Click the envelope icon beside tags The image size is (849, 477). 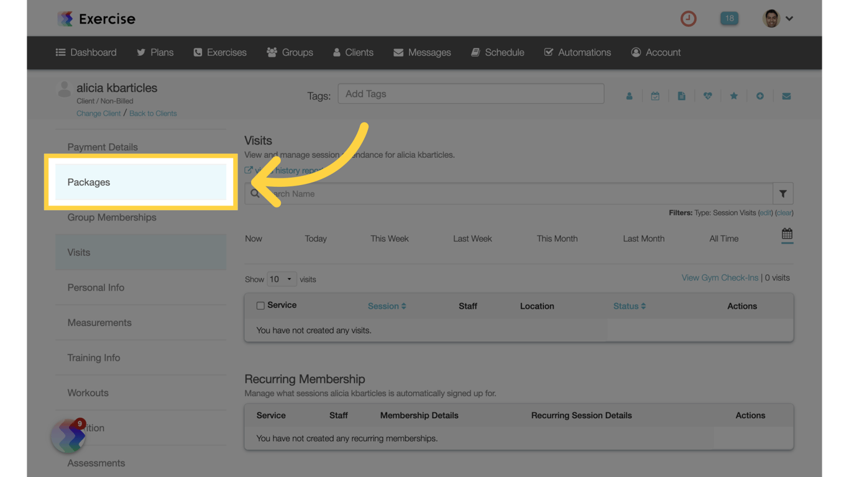tap(786, 96)
